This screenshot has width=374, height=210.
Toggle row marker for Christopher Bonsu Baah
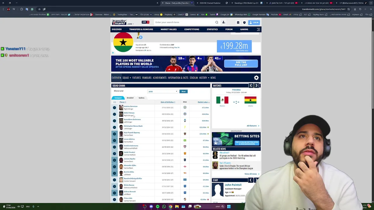[114, 127]
